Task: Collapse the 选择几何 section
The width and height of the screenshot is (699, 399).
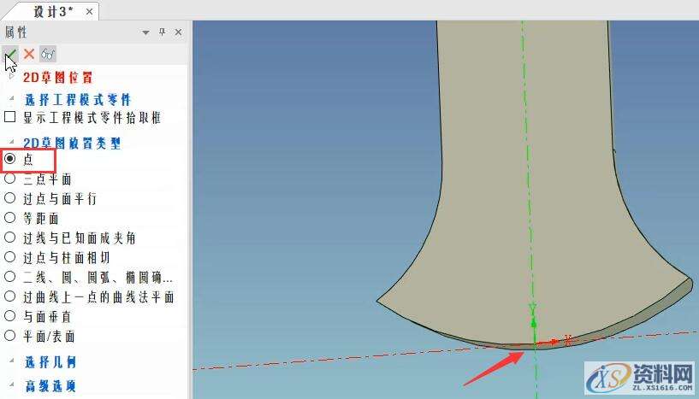Action: 12,361
